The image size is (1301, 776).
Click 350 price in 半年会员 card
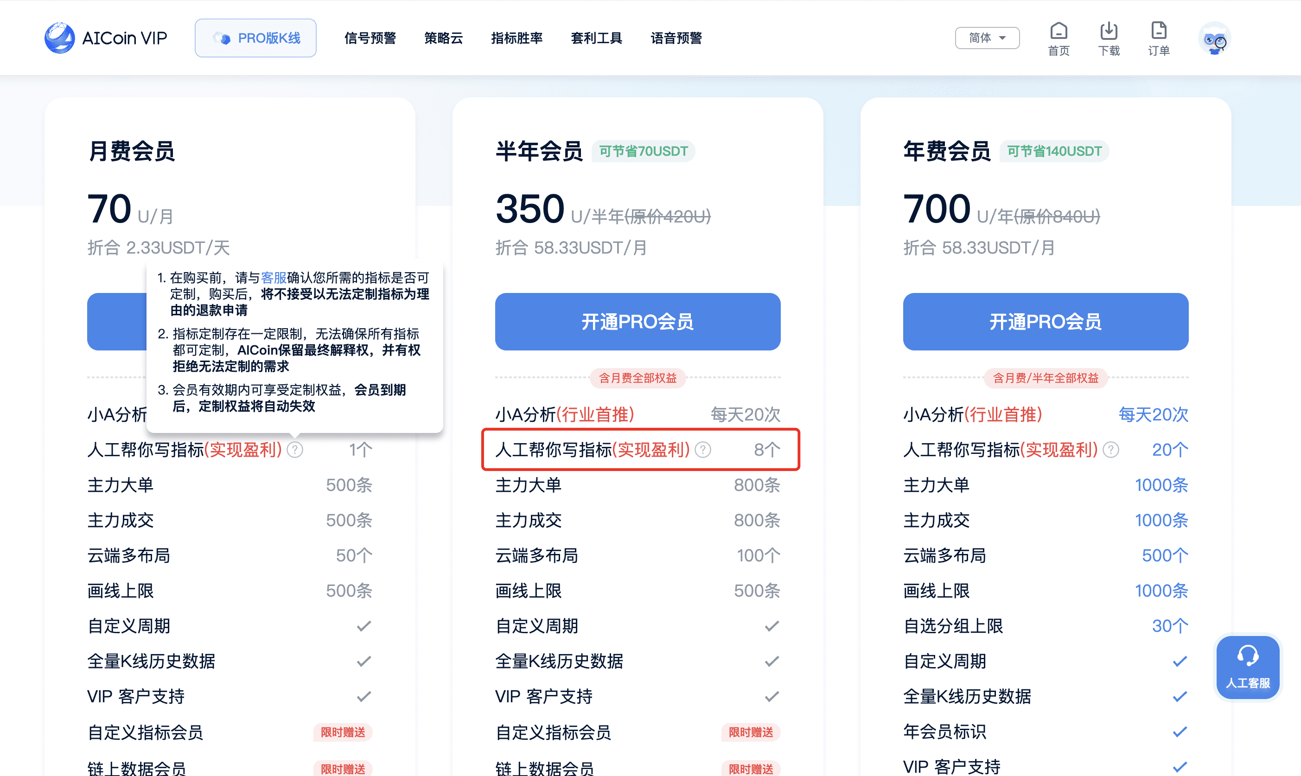pyautogui.click(x=529, y=209)
